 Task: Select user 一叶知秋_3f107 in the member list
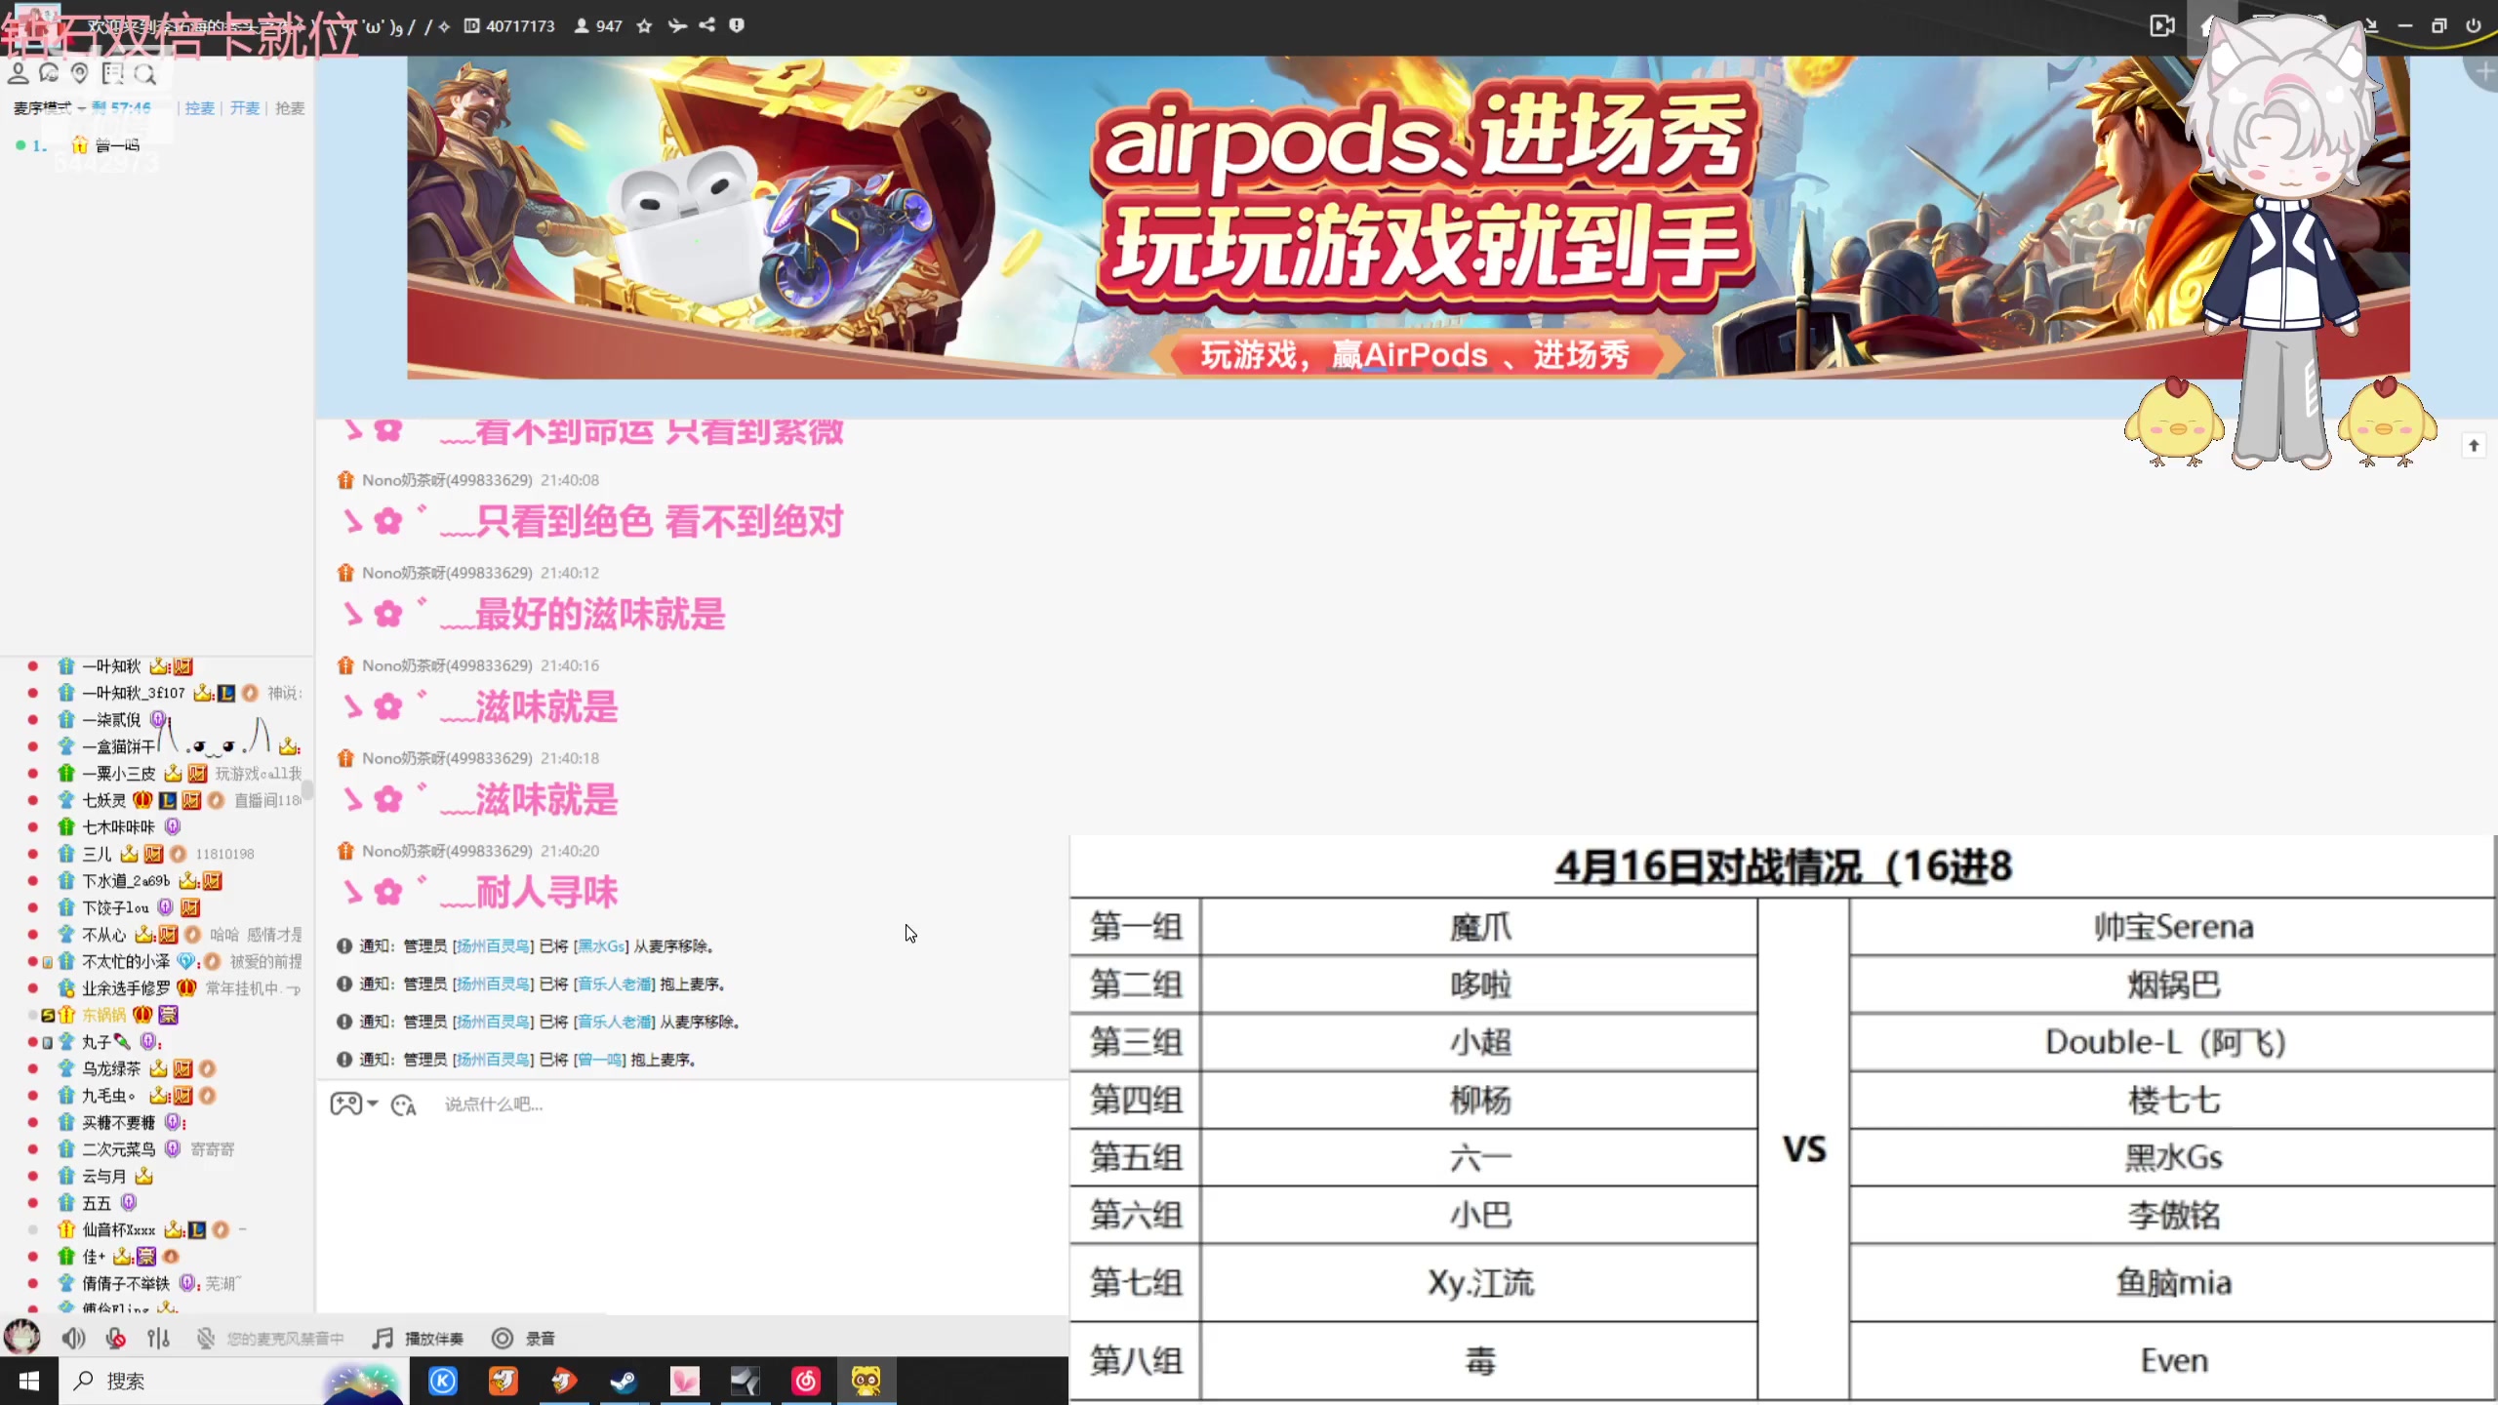pos(134,693)
